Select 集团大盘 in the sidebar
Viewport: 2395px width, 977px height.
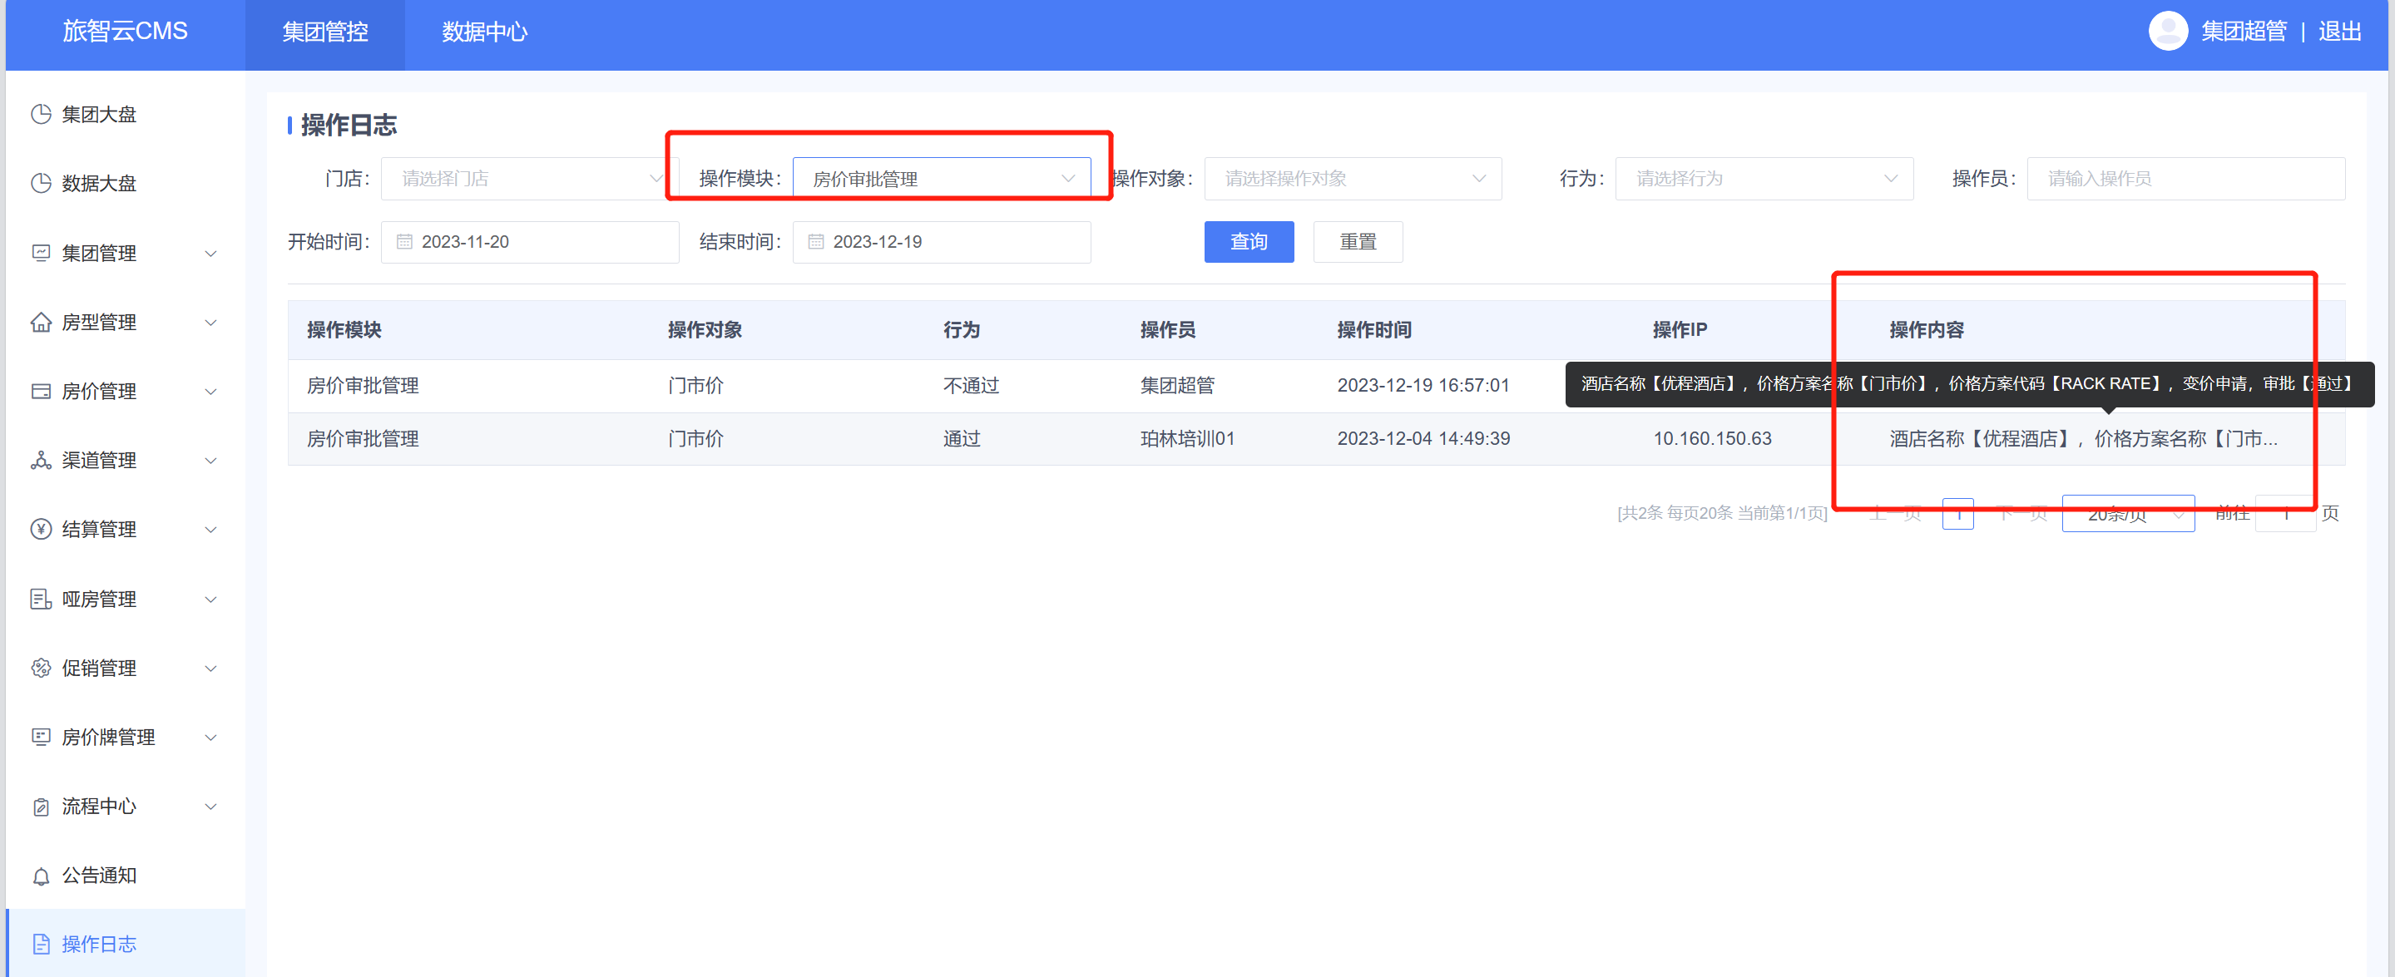click(126, 115)
